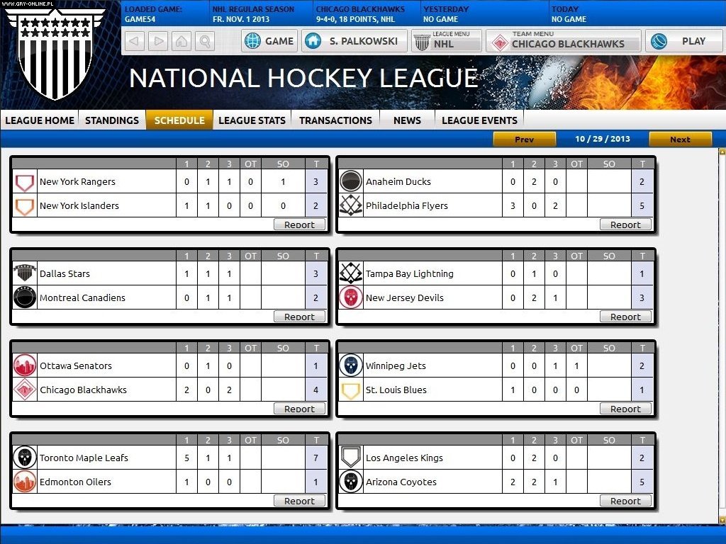Click the puck icon beside PLAY

[657, 40]
